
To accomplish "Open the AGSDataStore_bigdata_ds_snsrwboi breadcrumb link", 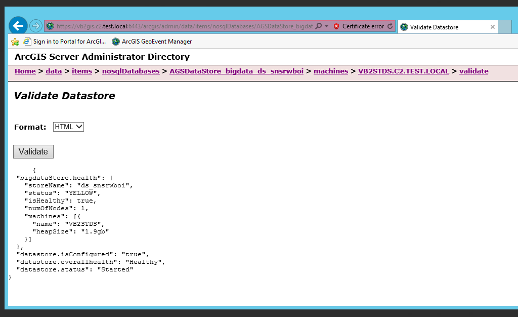I will (x=237, y=71).
